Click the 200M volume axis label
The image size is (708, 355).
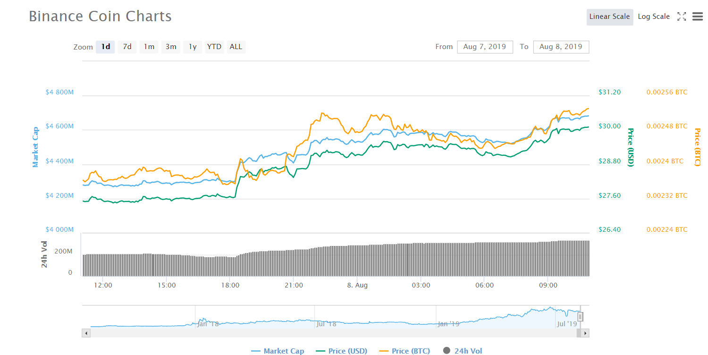[x=63, y=251]
